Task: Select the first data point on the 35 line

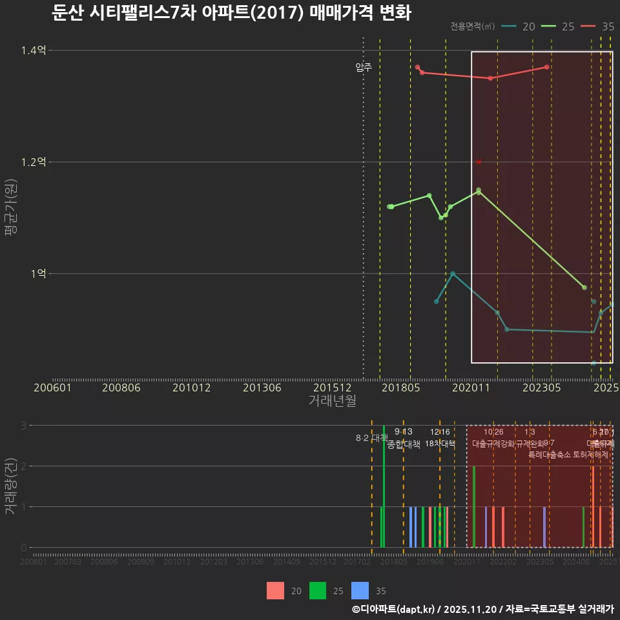Action: click(x=418, y=67)
